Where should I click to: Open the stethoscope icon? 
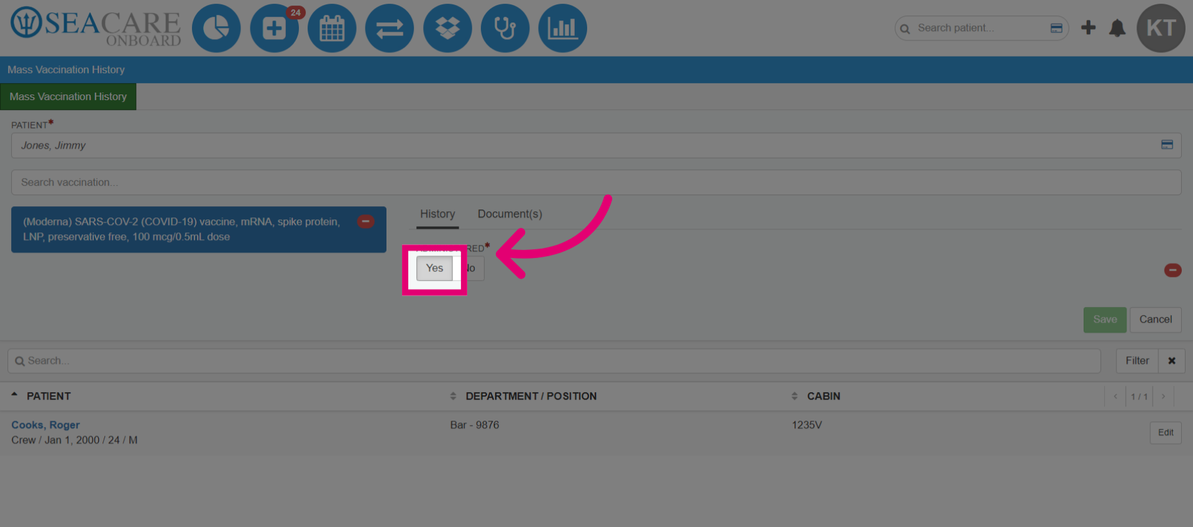click(x=505, y=28)
